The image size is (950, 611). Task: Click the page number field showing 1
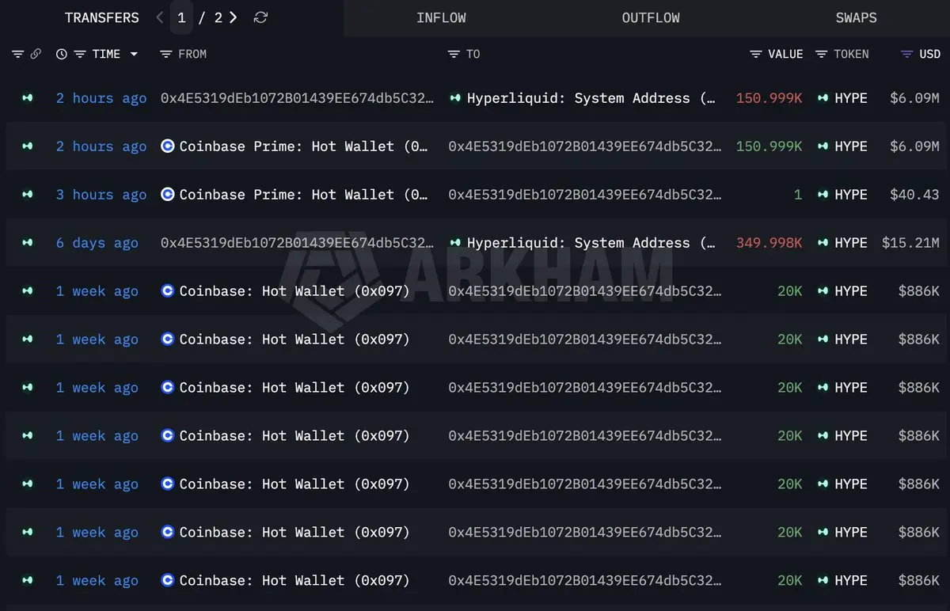click(x=181, y=17)
